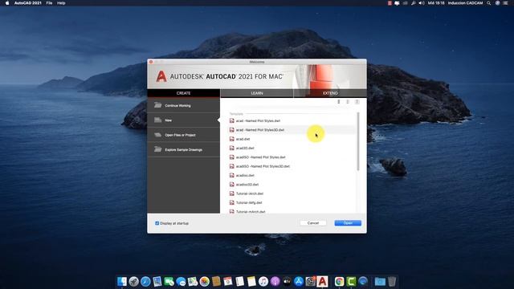Click the Siri icon in menu bar
The width and height of the screenshot is (514, 289).
498,3
